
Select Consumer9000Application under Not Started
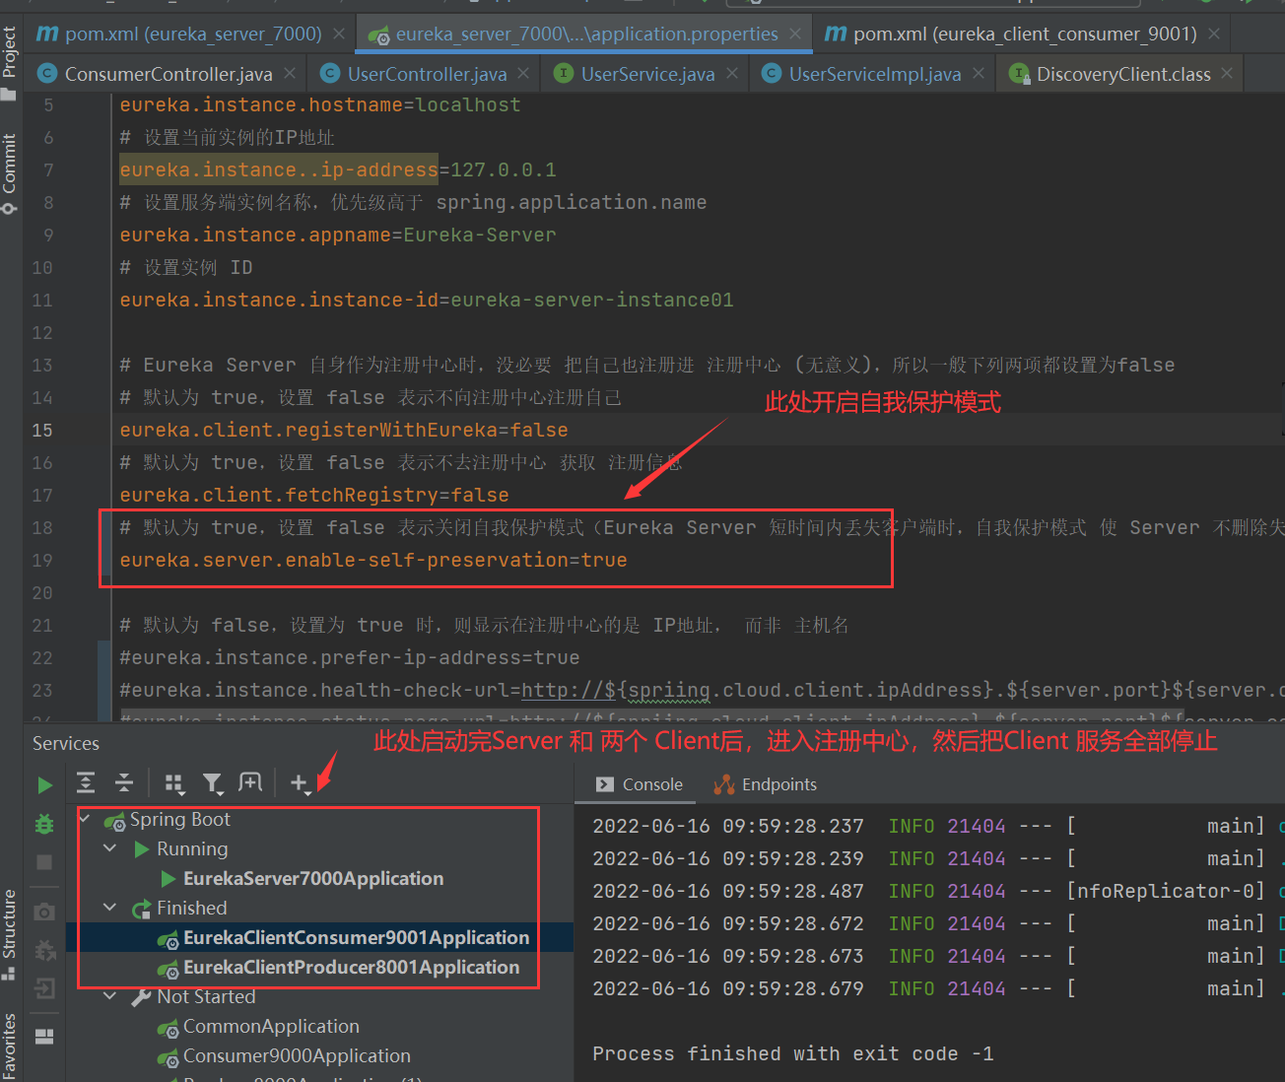(x=297, y=1055)
